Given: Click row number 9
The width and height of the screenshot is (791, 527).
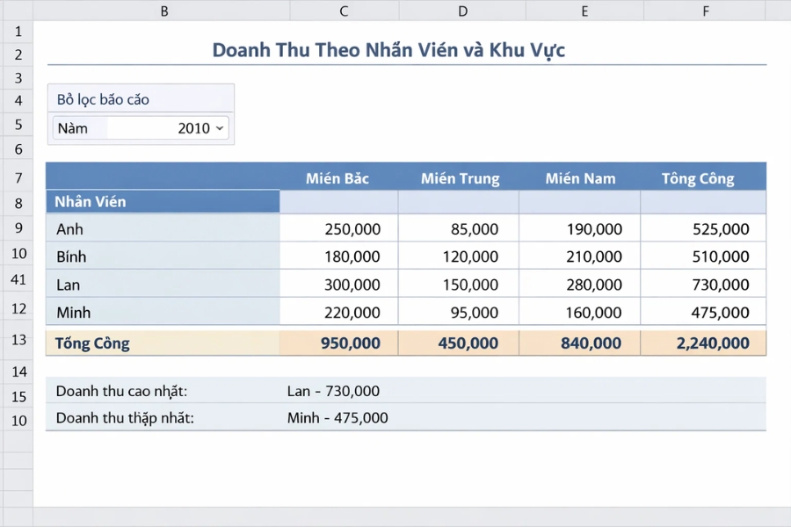Looking at the screenshot, I should tap(18, 227).
